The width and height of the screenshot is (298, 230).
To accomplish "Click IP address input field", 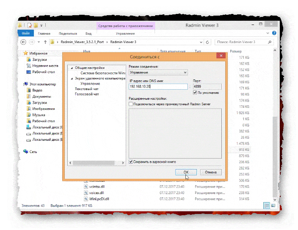I will click(158, 87).
